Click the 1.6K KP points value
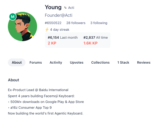161x120 pixels. [x=90, y=43]
